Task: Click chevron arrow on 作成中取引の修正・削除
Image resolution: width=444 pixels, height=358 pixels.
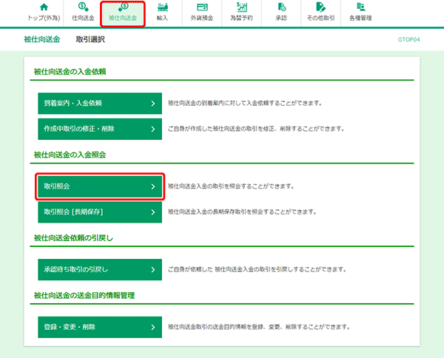Action: 152,129
